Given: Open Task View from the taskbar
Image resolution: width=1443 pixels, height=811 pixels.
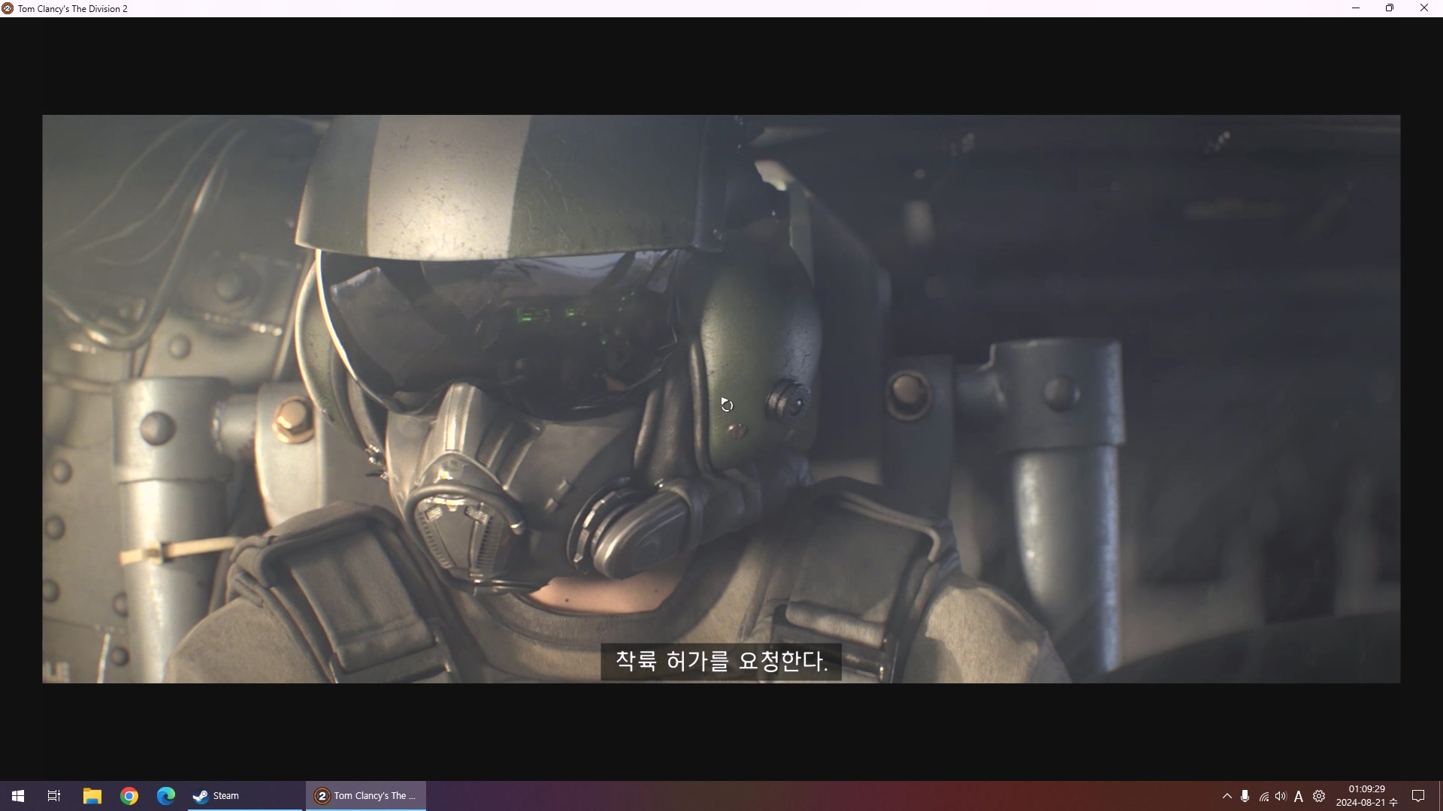Looking at the screenshot, I should (54, 796).
